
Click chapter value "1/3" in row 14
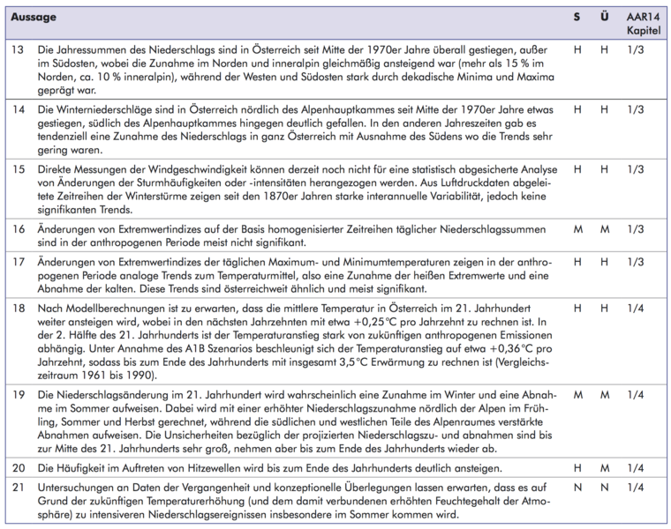click(636, 109)
